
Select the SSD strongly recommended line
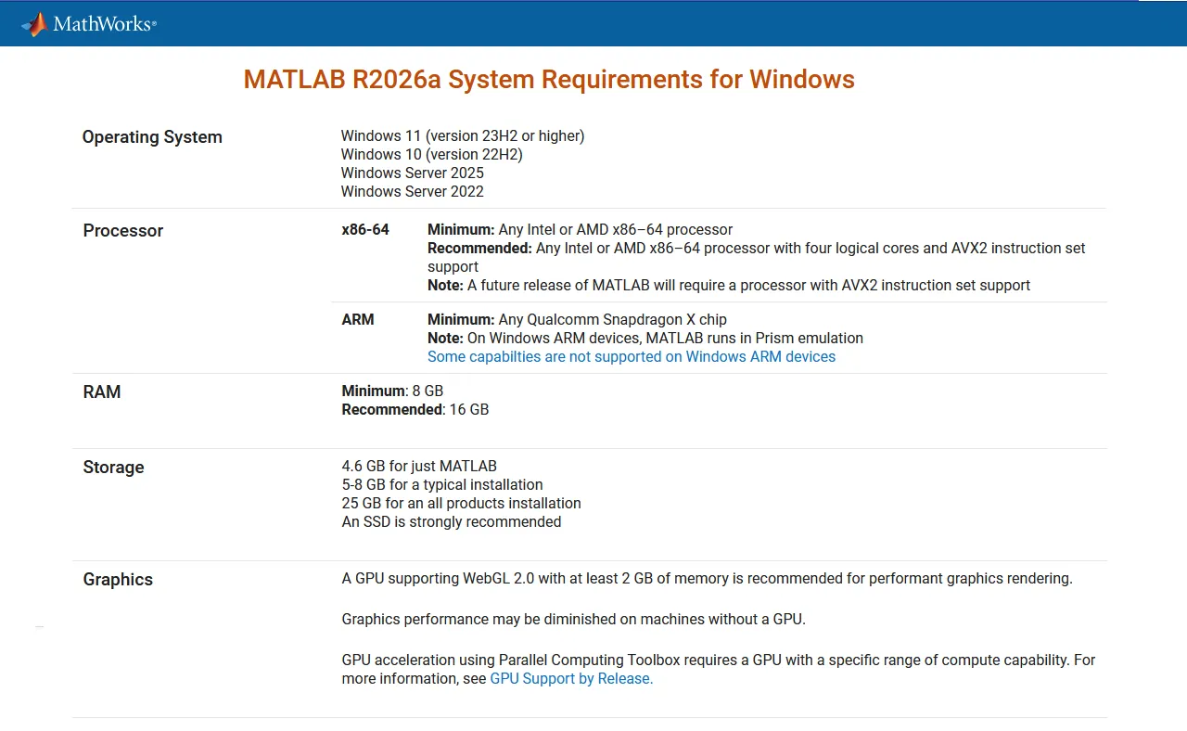point(452,522)
